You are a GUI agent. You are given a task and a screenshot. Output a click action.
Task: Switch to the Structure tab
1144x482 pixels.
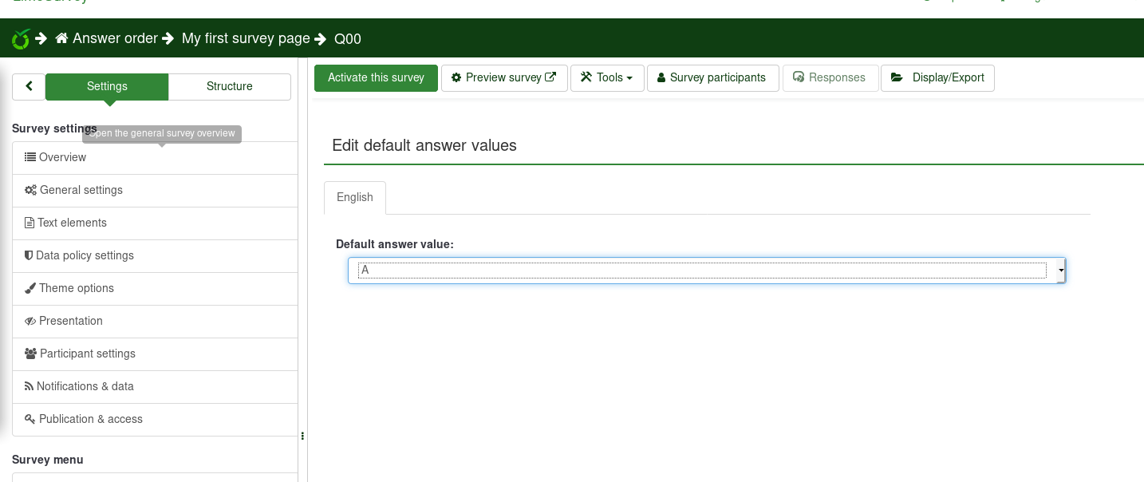tap(229, 87)
